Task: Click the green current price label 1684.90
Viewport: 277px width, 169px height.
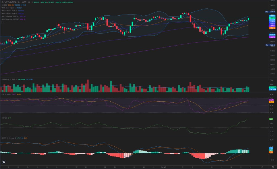Action: (x=272, y=18)
